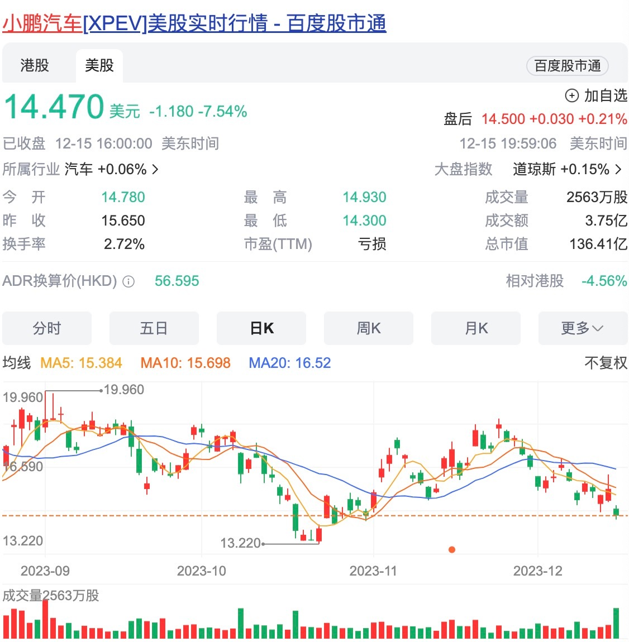The image size is (629, 642).
Task: Click the 14.470 current price
Action: tap(54, 107)
